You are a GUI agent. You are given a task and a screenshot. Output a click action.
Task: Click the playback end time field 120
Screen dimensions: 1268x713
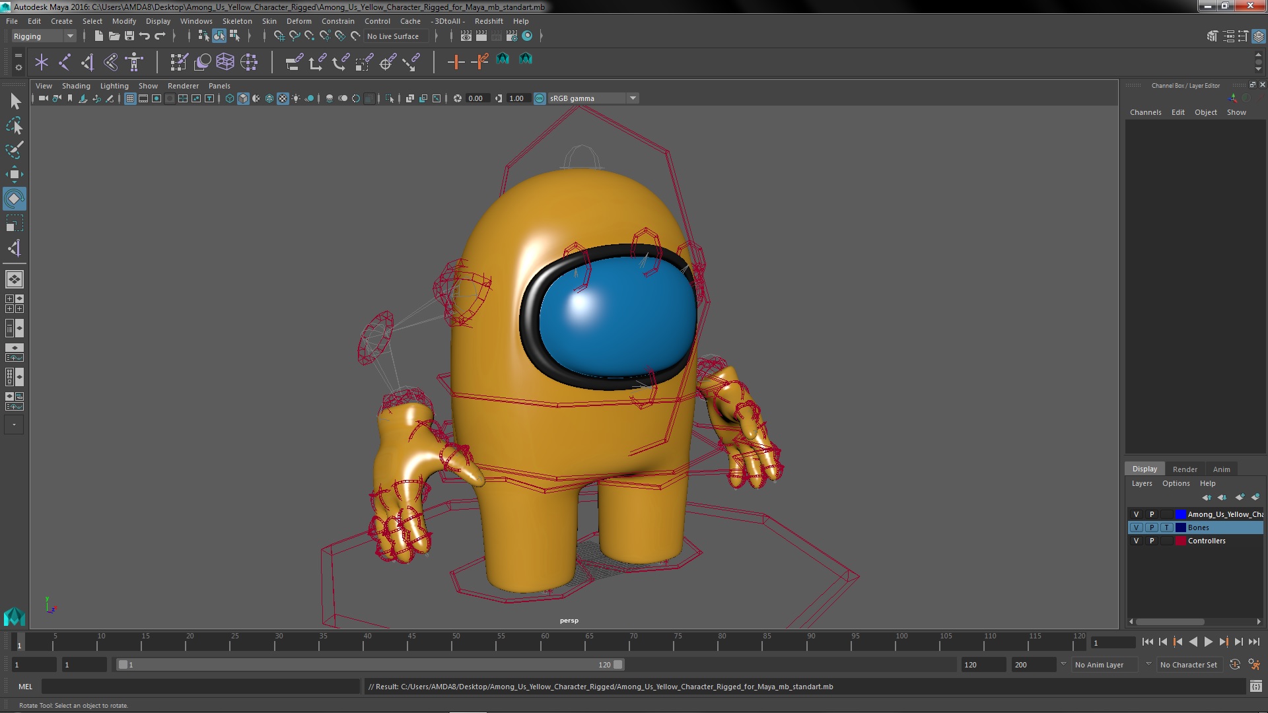click(983, 665)
